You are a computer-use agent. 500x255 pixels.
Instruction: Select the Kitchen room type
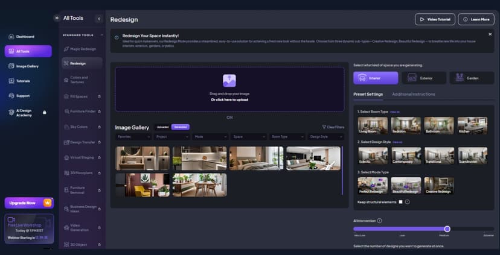click(472, 125)
